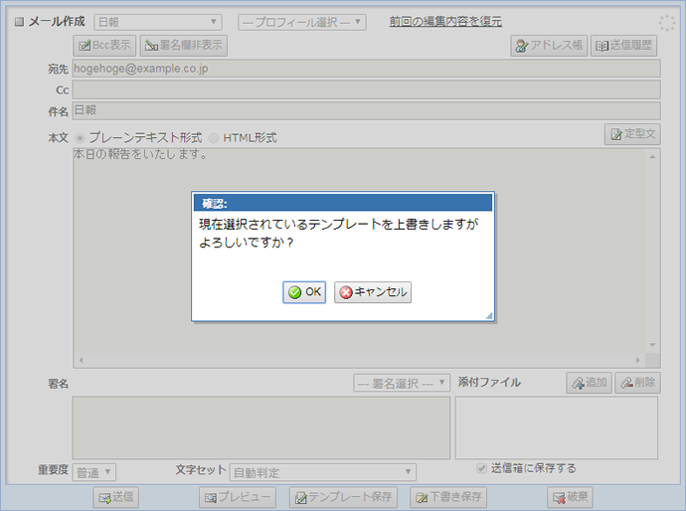The width and height of the screenshot is (686, 511).
Task: Open 送信履歴 send history
Action: 623,46
